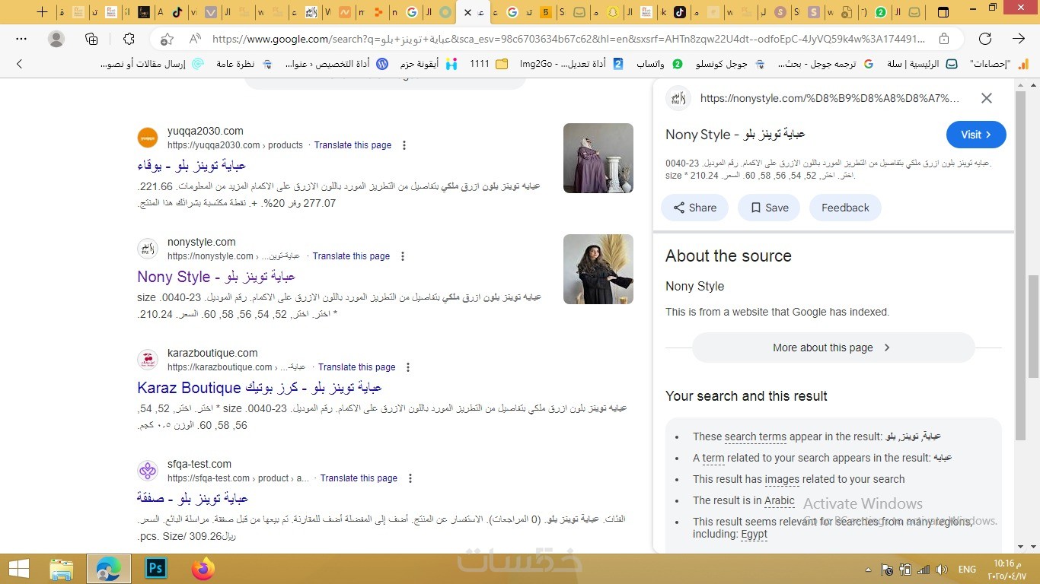Open the "ترجمه جوجل" bookmark

point(825,65)
